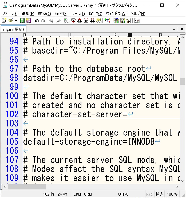Viewport: 186px width, 198px height.
Task: Open the ヘルプ(H) menu
Action: [x=138, y=13]
